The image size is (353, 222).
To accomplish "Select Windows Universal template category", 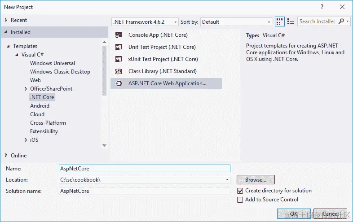I will pos(53,63).
